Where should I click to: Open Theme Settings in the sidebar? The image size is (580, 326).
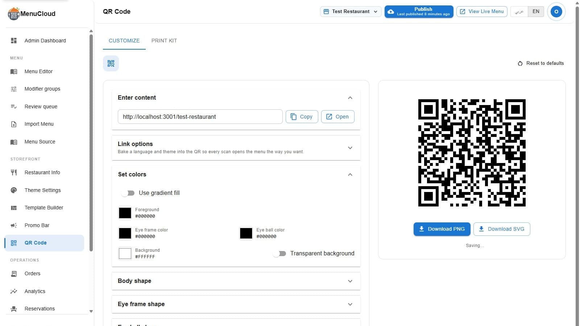pos(44,190)
